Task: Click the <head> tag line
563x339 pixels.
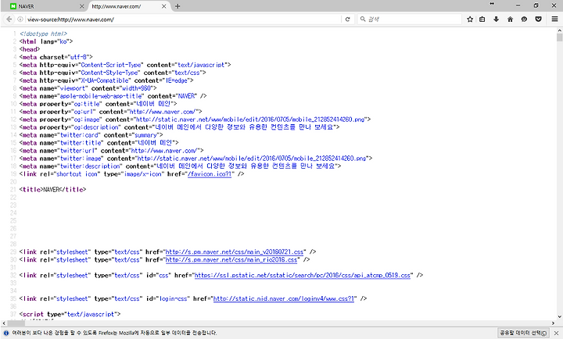Action: click(30, 49)
